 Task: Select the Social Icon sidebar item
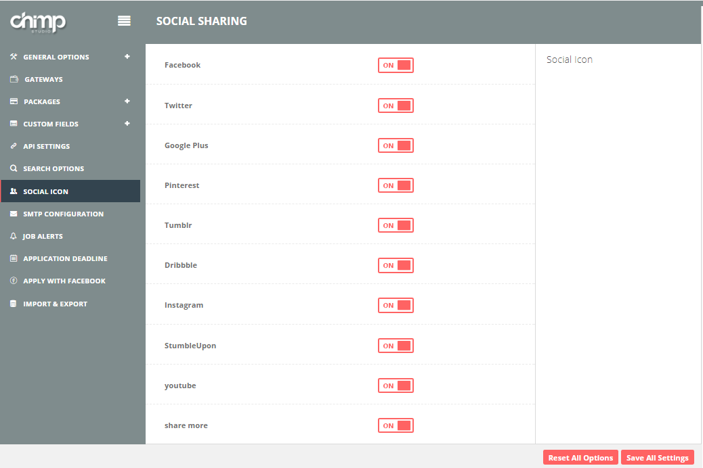click(x=45, y=191)
